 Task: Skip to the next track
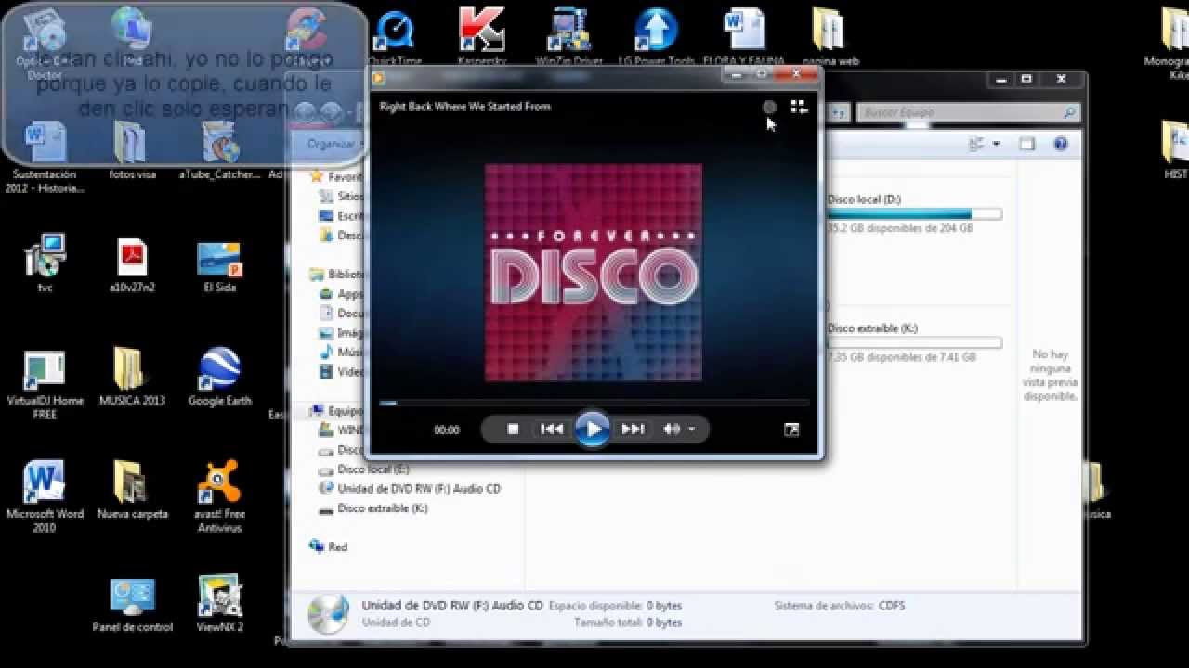click(633, 430)
